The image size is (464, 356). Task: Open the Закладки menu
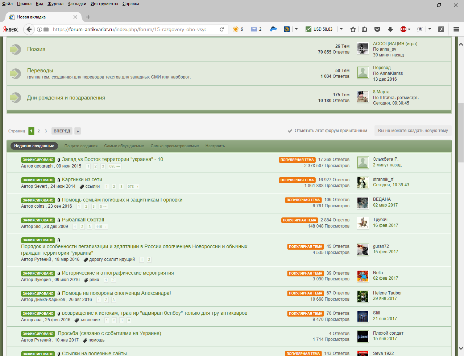[77, 4]
